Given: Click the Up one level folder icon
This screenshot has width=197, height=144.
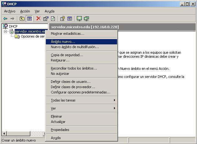Looking at the screenshot, I should [x=22, y=19].
